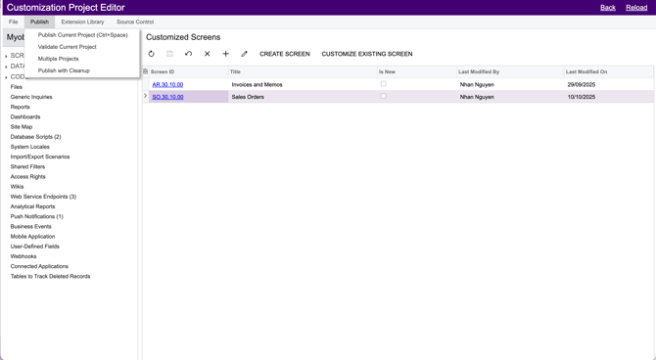The image size is (656, 360).
Task: Click the CREATE SCREEN button
Action: pyautogui.click(x=285, y=54)
